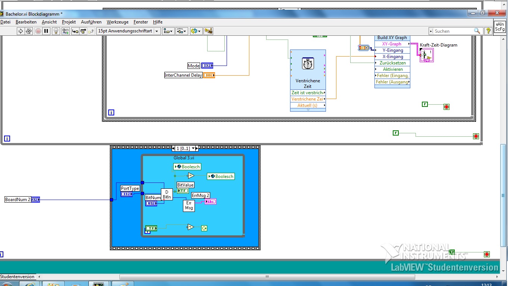Screen dimensions: 510x286
Task: Abort execution with the red stop button
Action: coord(38,31)
